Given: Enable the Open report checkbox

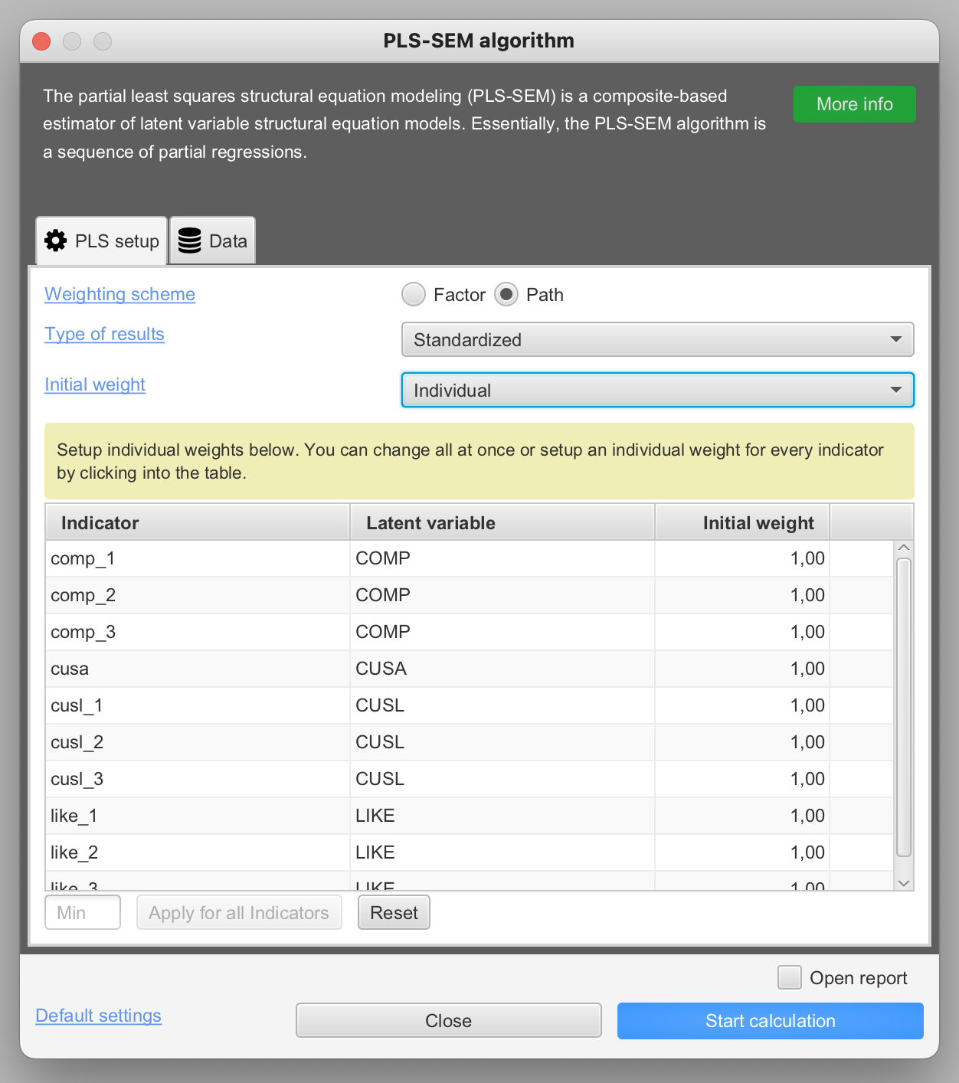Looking at the screenshot, I should pyautogui.click(x=789, y=977).
